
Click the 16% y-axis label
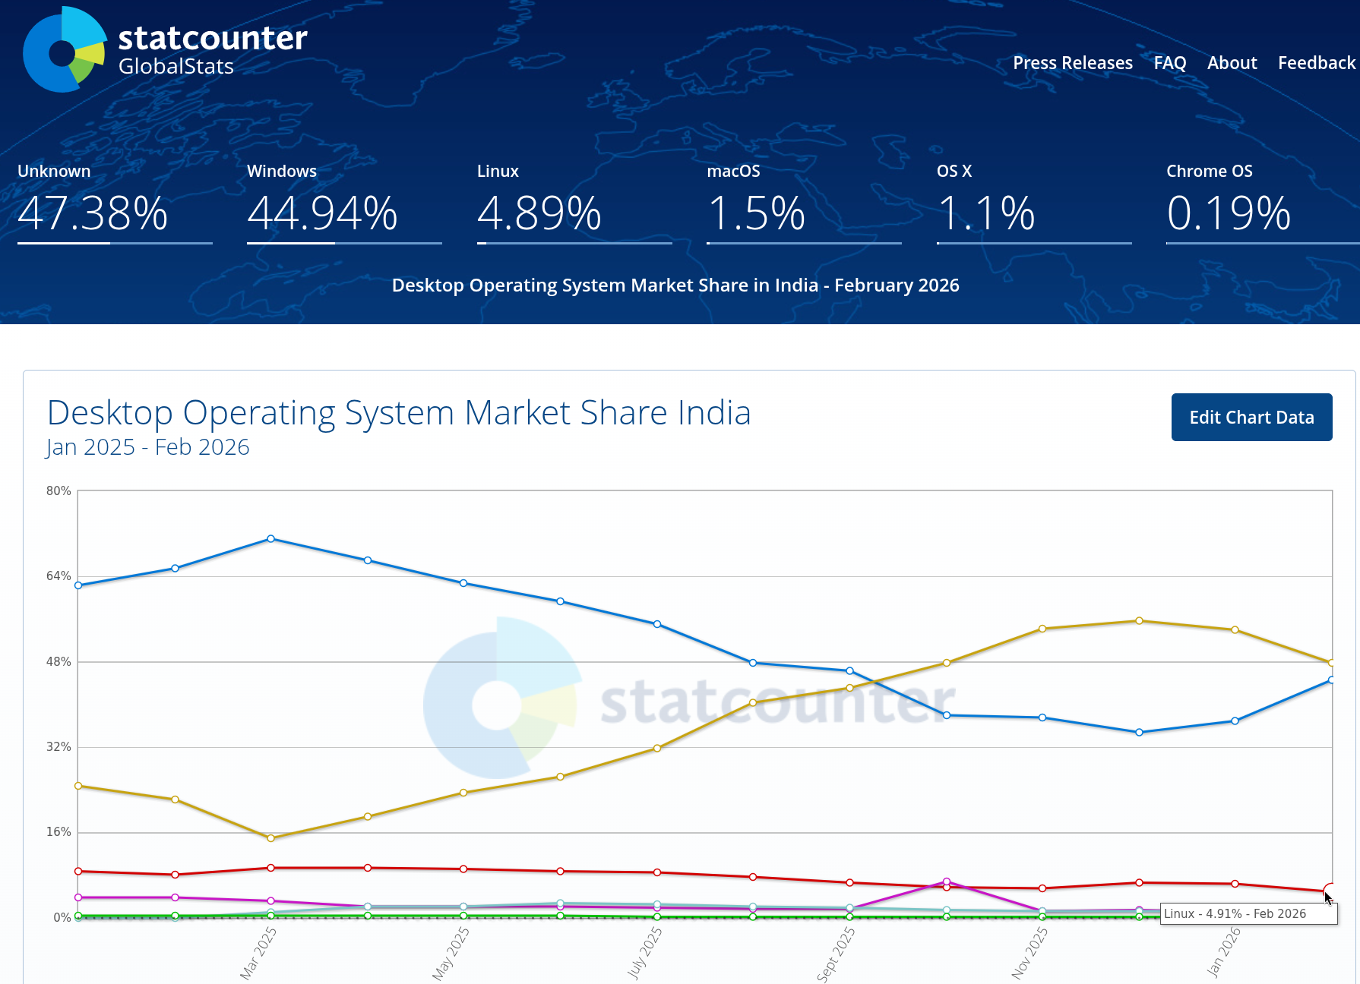[x=59, y=832]
